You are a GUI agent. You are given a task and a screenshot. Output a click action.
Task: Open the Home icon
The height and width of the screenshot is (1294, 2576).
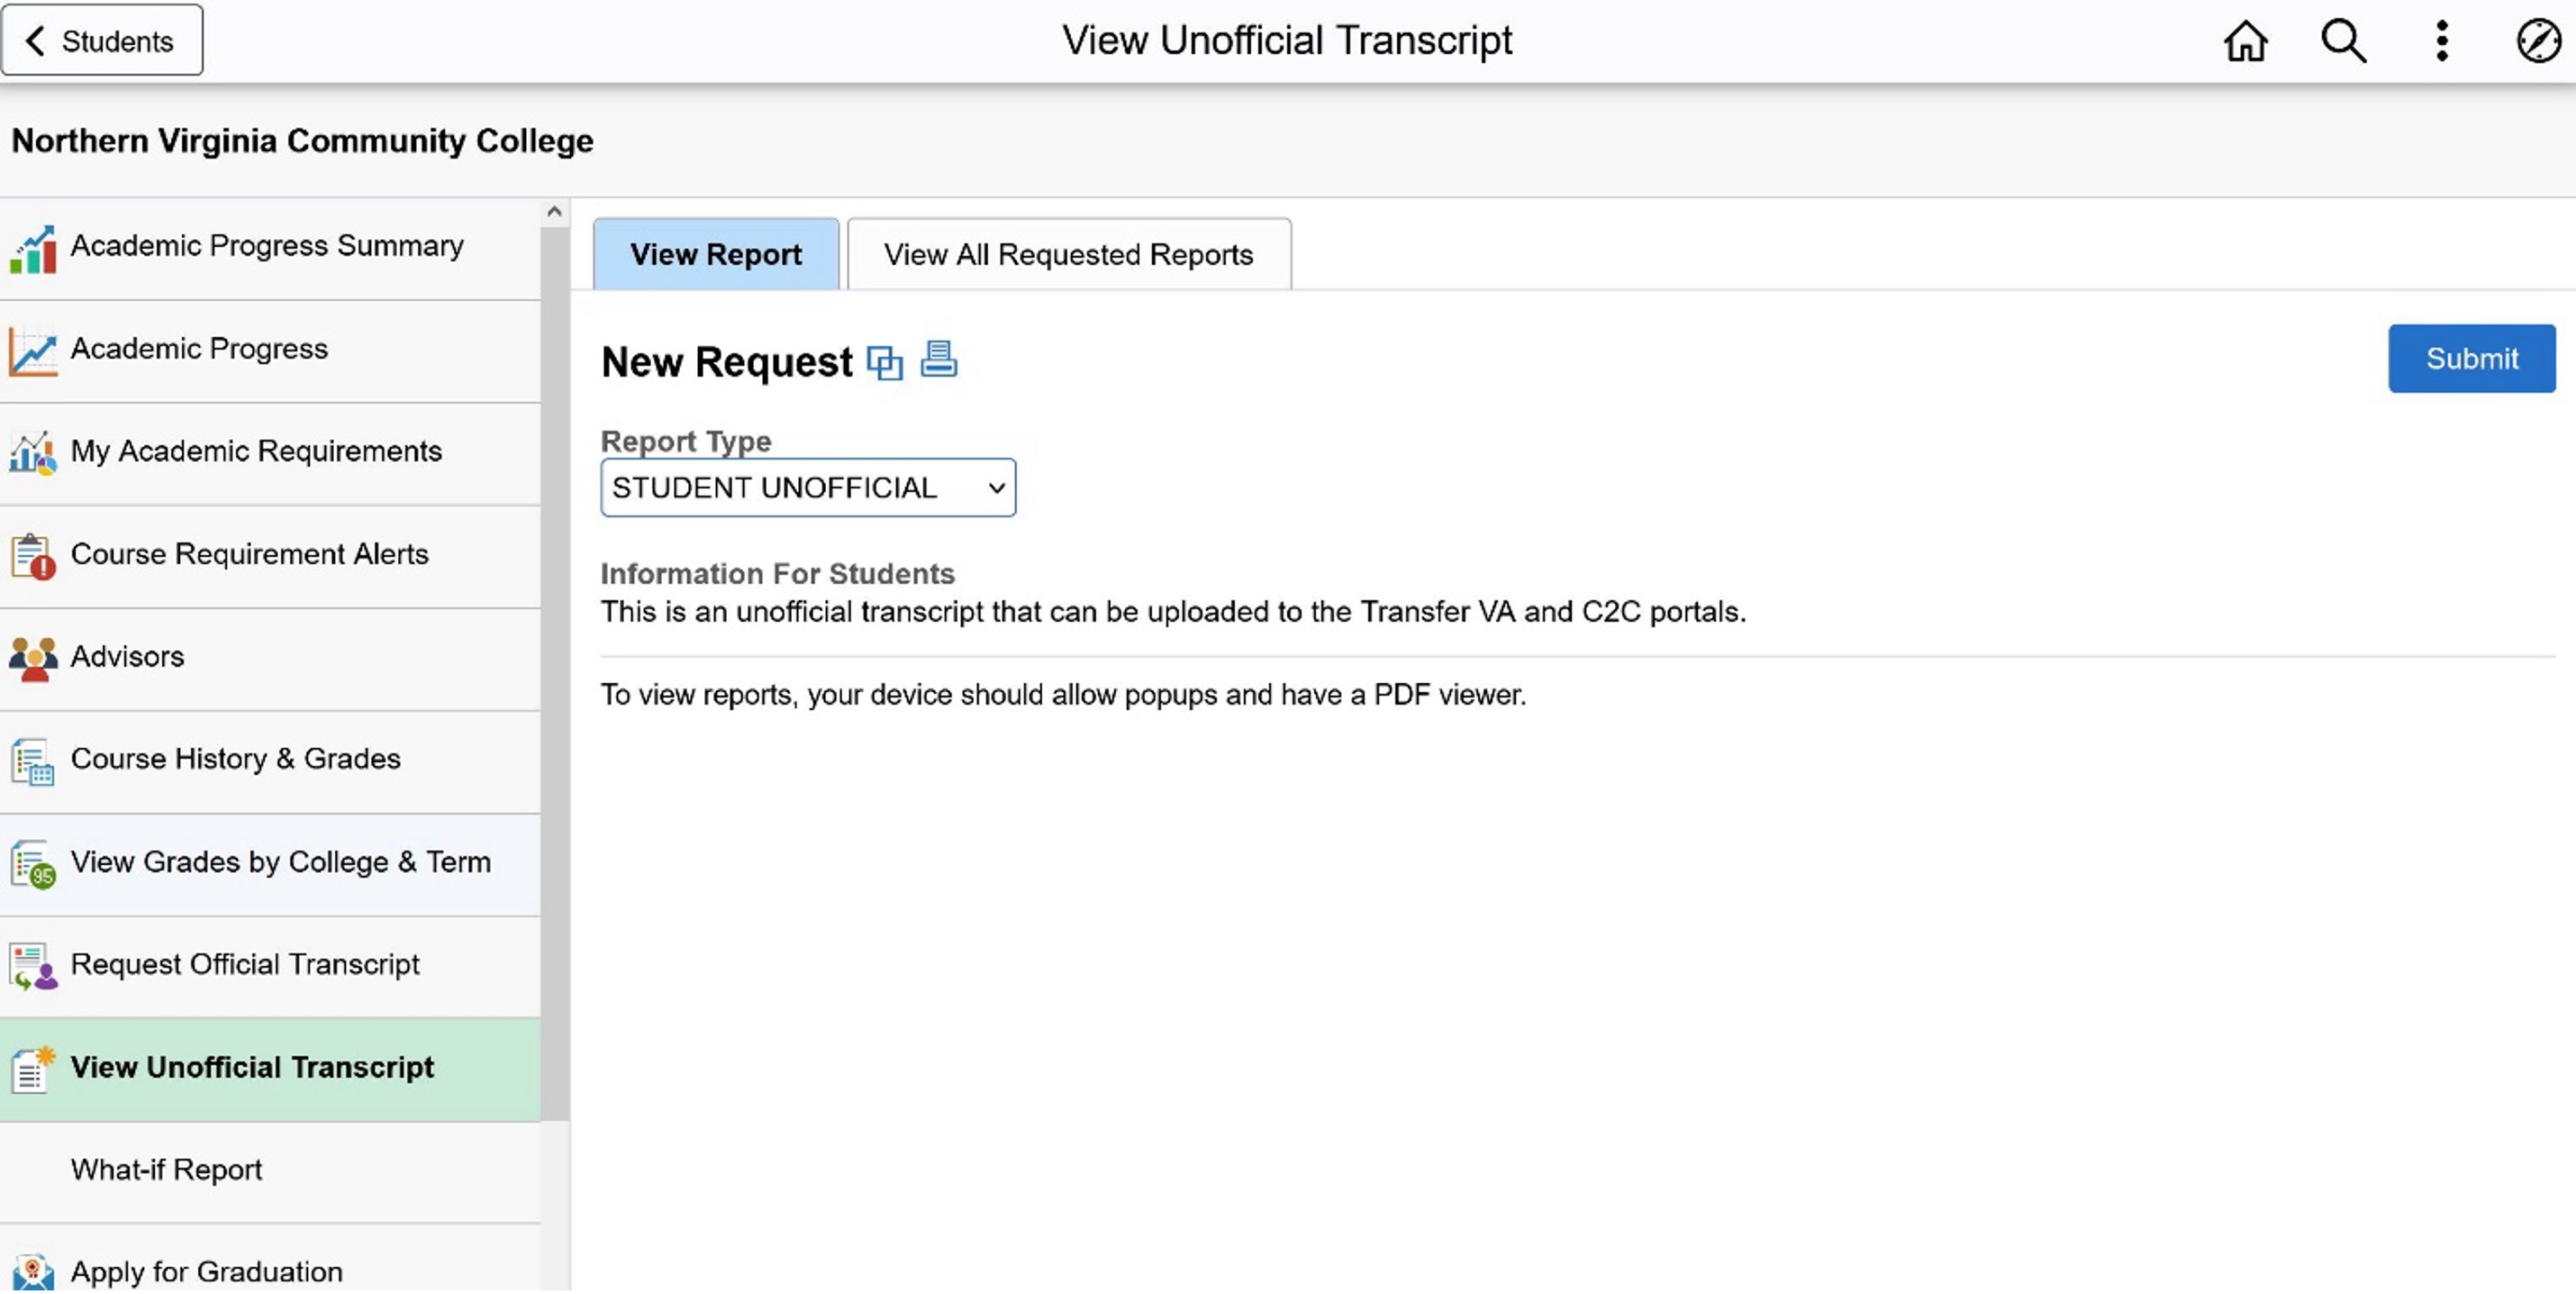[x=2246, y=41]
